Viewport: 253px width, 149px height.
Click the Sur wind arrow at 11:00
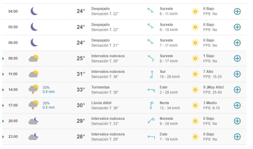click(151, 74)
